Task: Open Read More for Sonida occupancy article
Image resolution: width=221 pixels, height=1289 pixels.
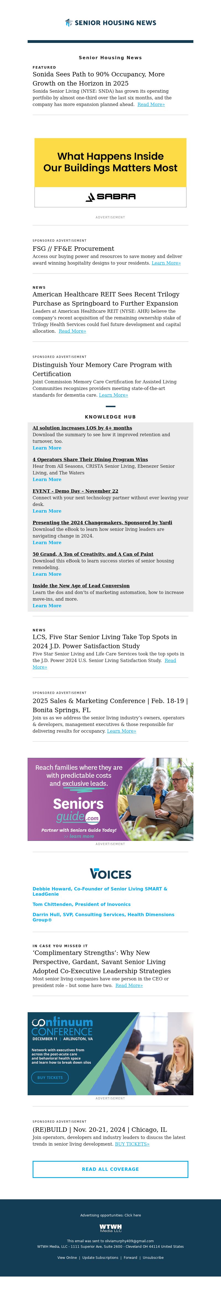Action: pos(151,105)
